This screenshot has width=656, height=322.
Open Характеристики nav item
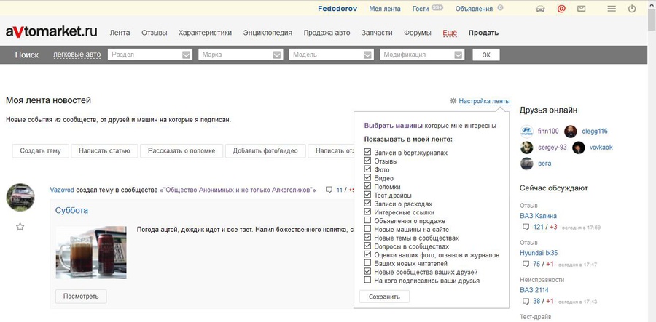click(205, 33)
